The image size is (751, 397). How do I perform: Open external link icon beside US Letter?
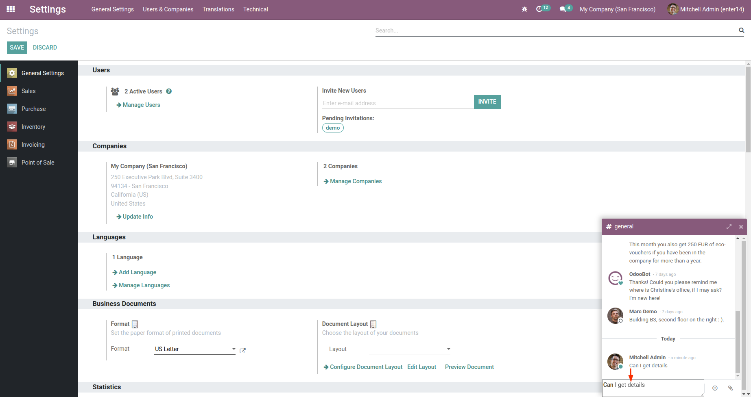click(x=242, y=351)
